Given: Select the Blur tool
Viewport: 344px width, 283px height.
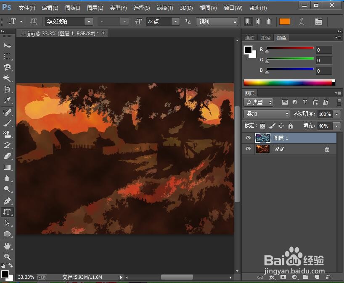Looking at the screenshot, I should [7, 178].
